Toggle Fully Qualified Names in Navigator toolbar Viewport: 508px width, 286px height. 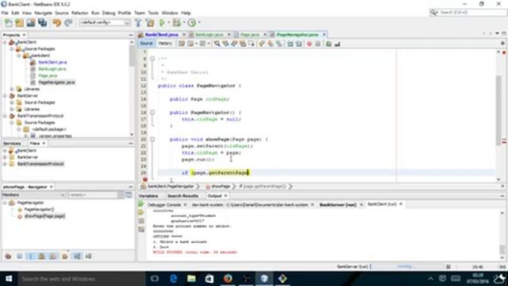65,256
